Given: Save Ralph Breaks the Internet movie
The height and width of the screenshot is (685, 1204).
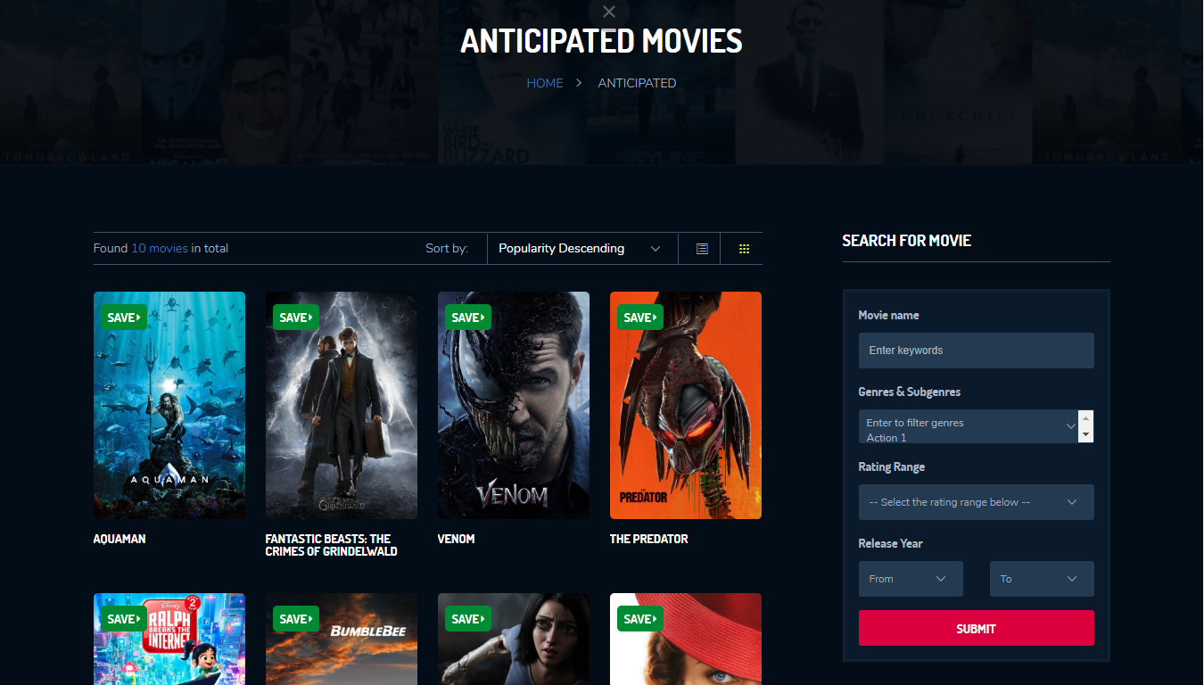Looking at the screenshot, I should tap(123, 619).
